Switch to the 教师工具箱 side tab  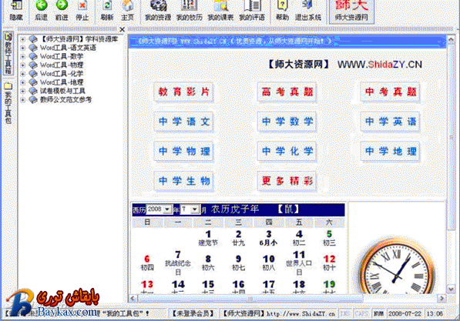[x=8, y=54]
